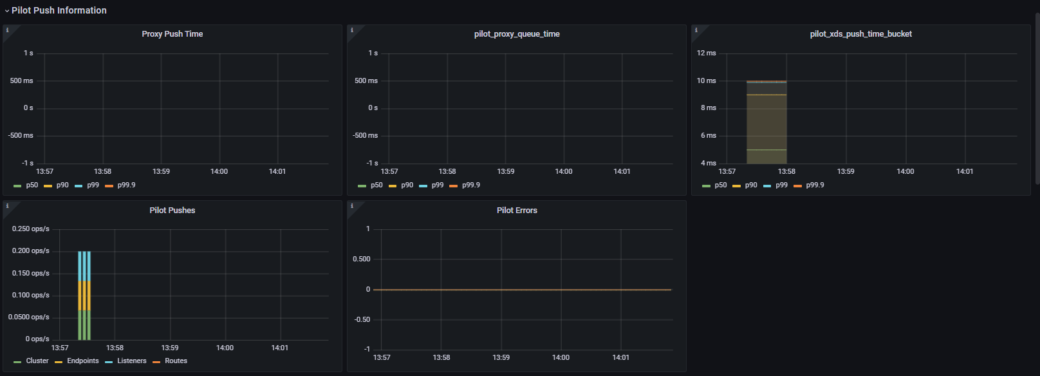Click the 500 ms axis label in Proxy Push Time
1040x376 pixels.
21,81
